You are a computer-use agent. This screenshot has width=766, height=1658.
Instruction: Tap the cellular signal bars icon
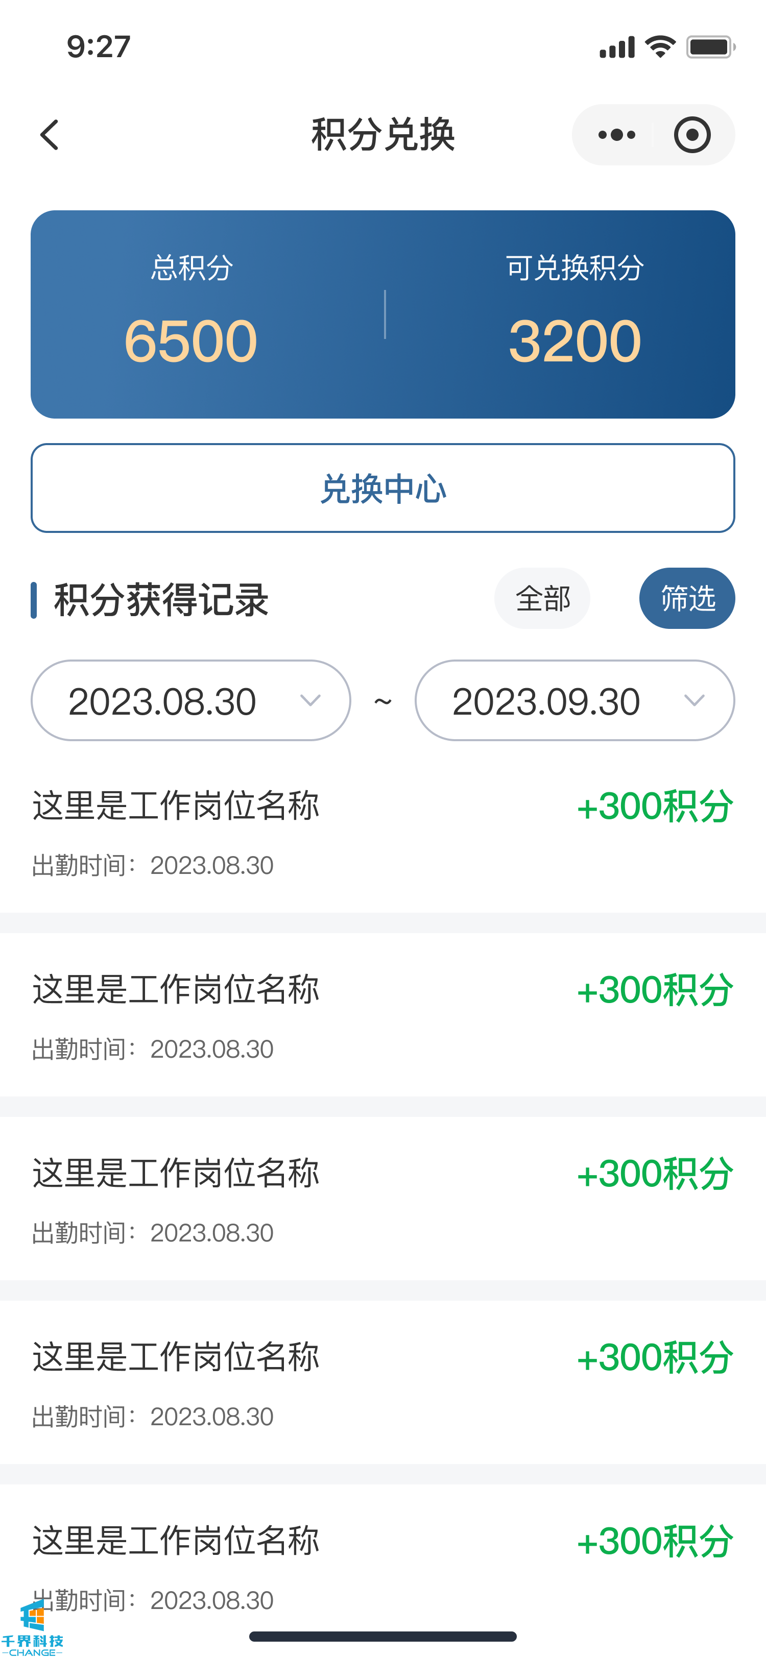tap(617, 47)
